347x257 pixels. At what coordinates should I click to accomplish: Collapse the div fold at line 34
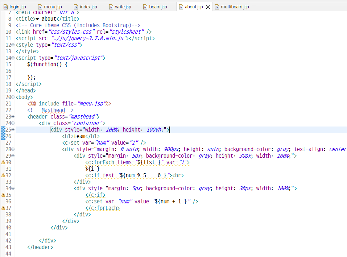13,188
